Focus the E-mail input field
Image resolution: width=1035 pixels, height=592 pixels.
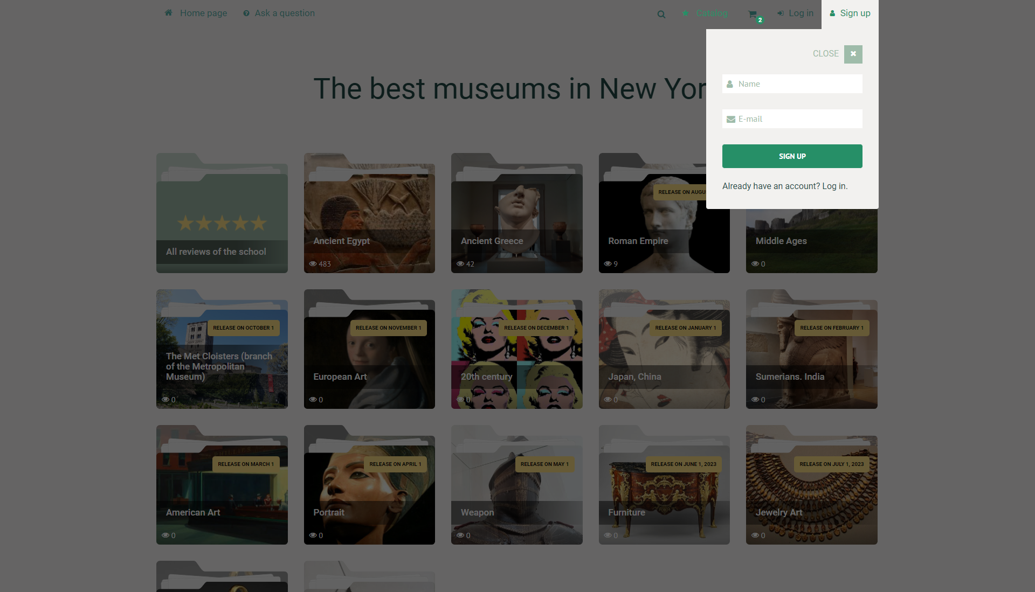tap(792, 119)
